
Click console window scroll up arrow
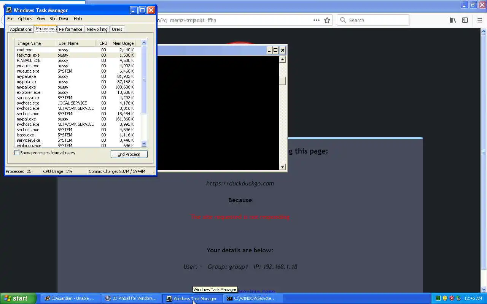coord(282,59)
